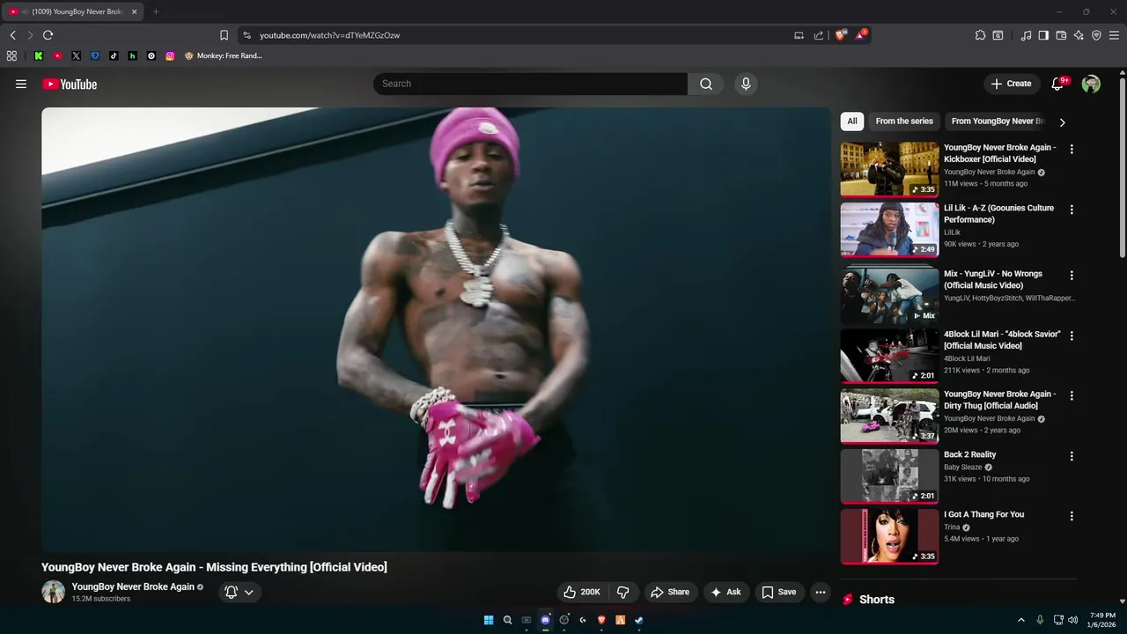
Task: Click the YouTube logo to go home
Action: tap(70, 84)
